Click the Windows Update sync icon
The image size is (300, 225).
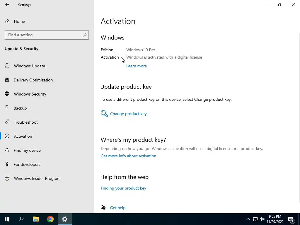click(7, 66)
